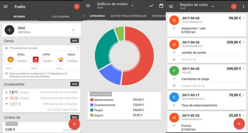Open options menu for 240,00 € entry
This screenshot has width=248, height=133.
(244, 69)
